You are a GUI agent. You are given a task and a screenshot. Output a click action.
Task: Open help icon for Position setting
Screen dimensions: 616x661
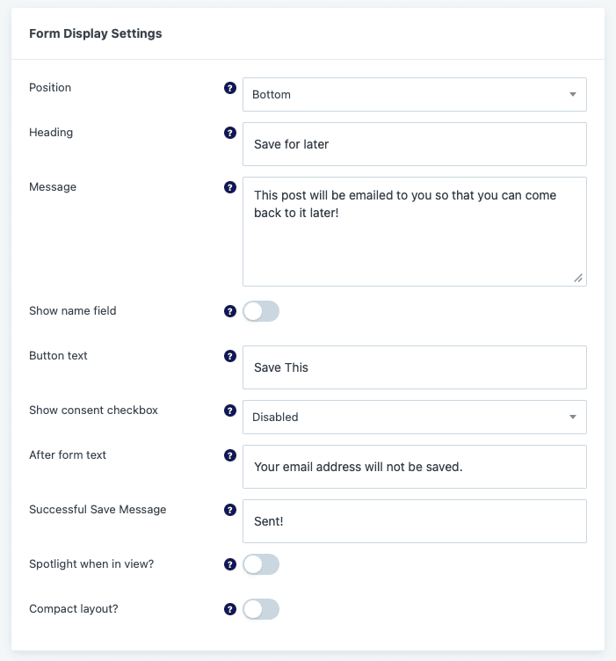[x=229, y=88]
